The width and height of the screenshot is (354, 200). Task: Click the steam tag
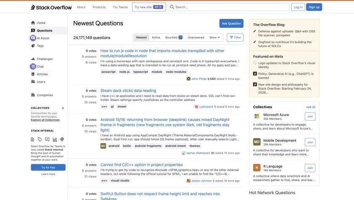122,107
